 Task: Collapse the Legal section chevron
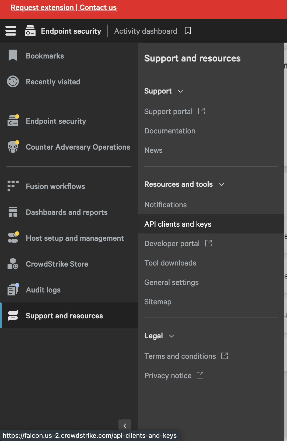(x=171, y=336)
